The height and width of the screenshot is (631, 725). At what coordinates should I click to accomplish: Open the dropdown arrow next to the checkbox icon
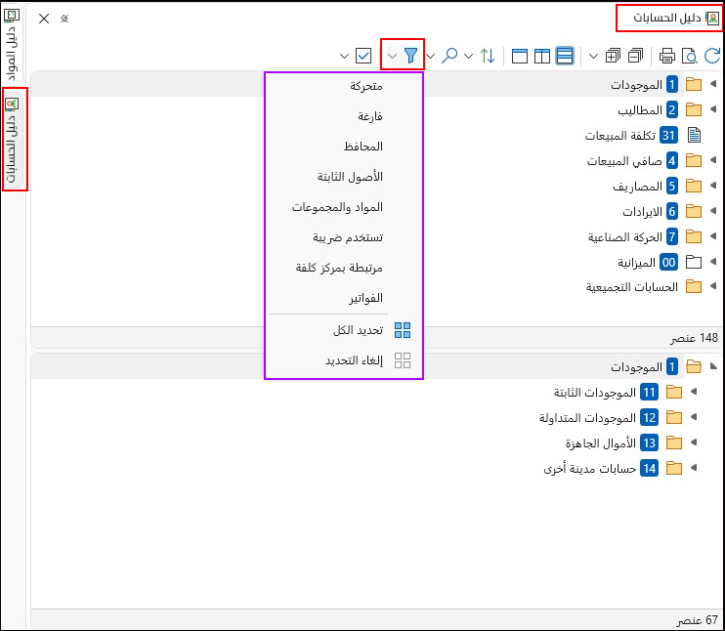point(344,56)
